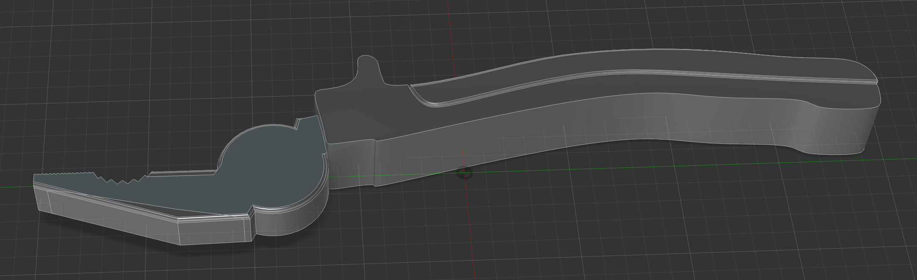Click the curved side wall below the pivot

(x=292, y=220)
